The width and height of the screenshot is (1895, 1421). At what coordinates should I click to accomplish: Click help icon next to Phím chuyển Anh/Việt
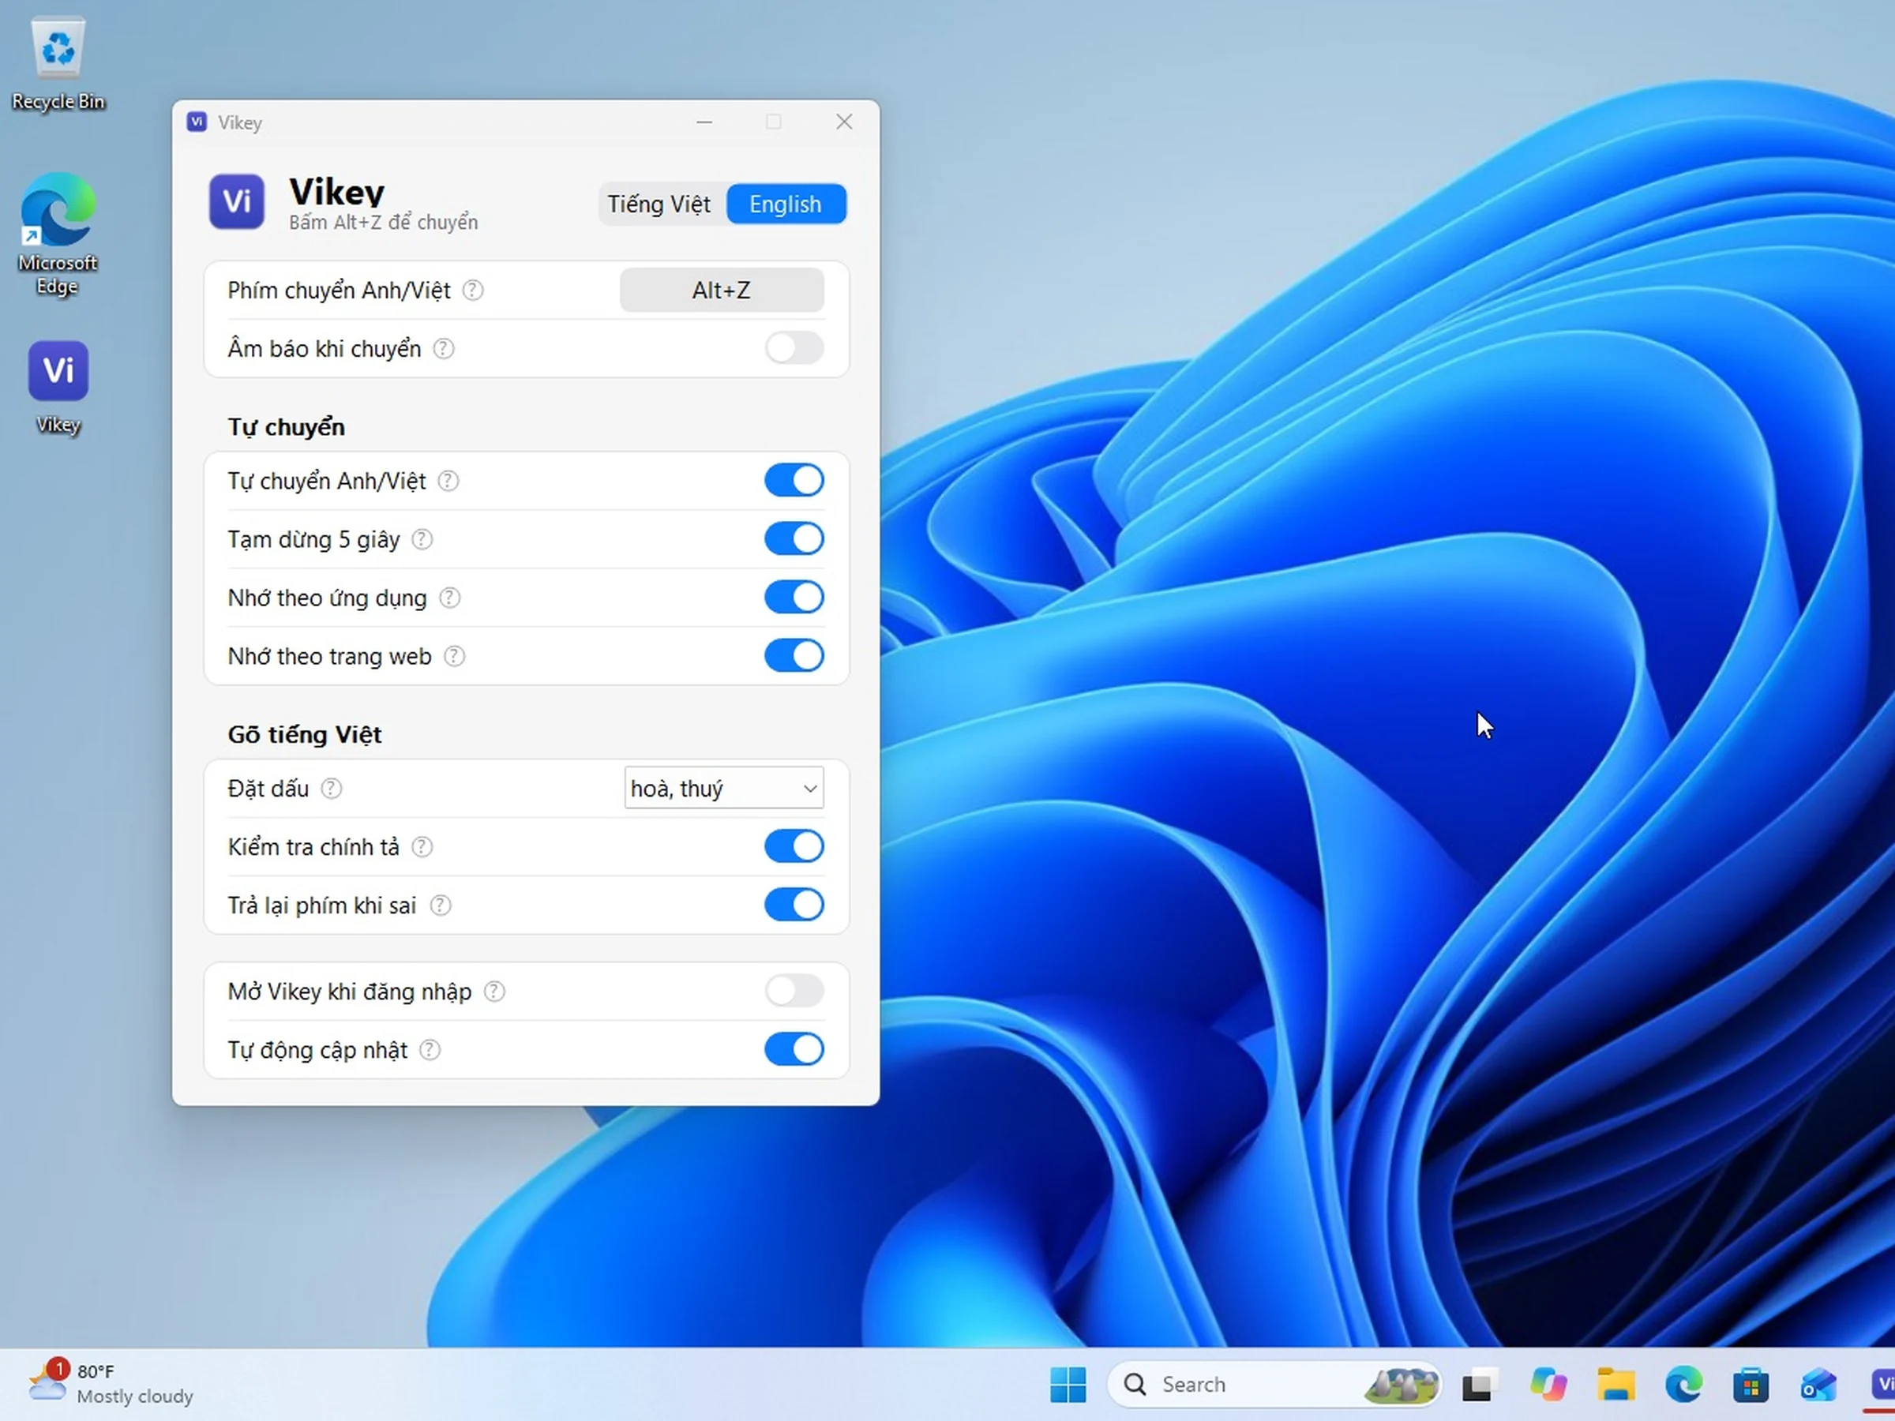click(x=473, y=291)
